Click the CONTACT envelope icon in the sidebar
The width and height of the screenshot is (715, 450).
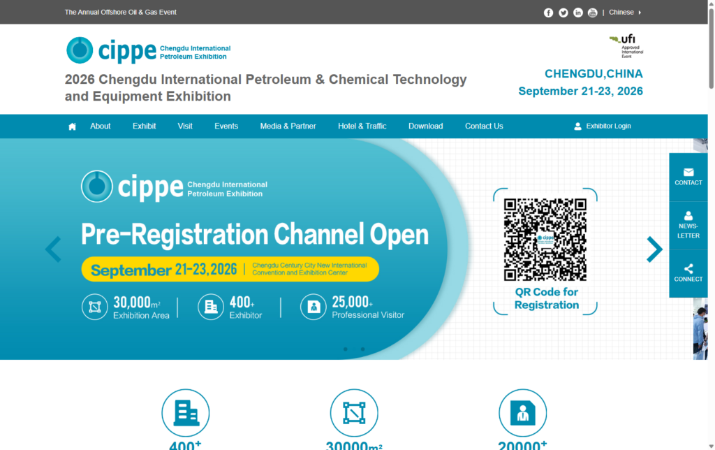(x=688, y=172)
